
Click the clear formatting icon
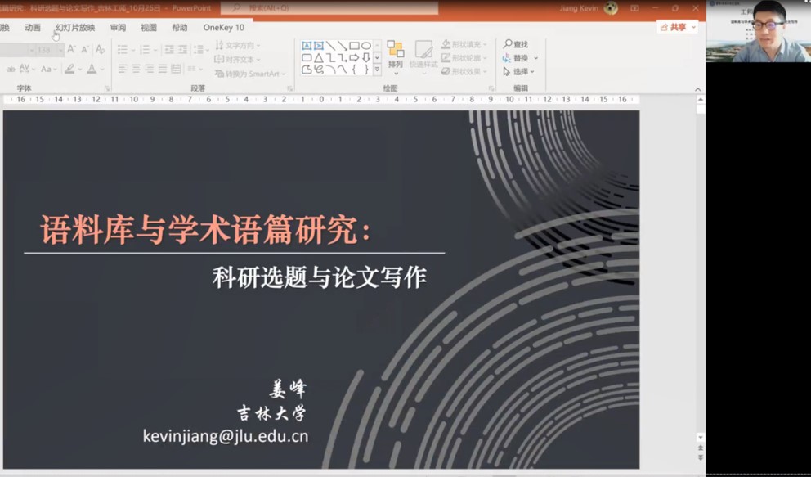point(100,50)
